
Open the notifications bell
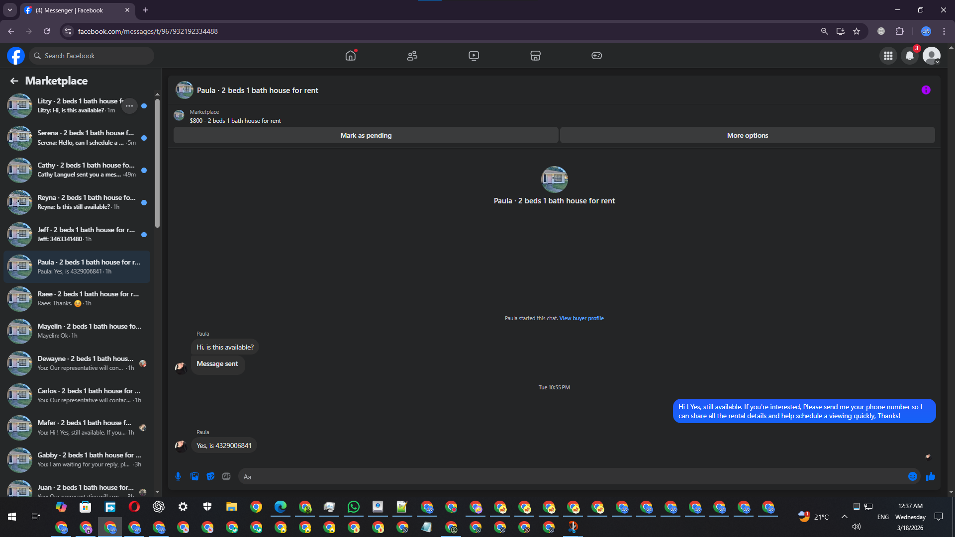tap(910, 56)
